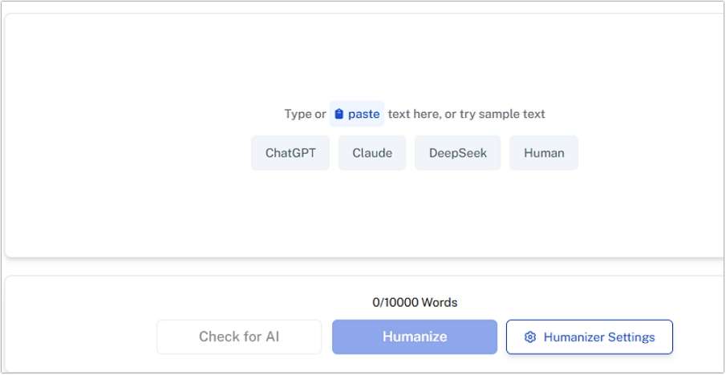The image size is (726, 375).
Task: Load the Claude sample text
Action: click(x=372, y=153)
